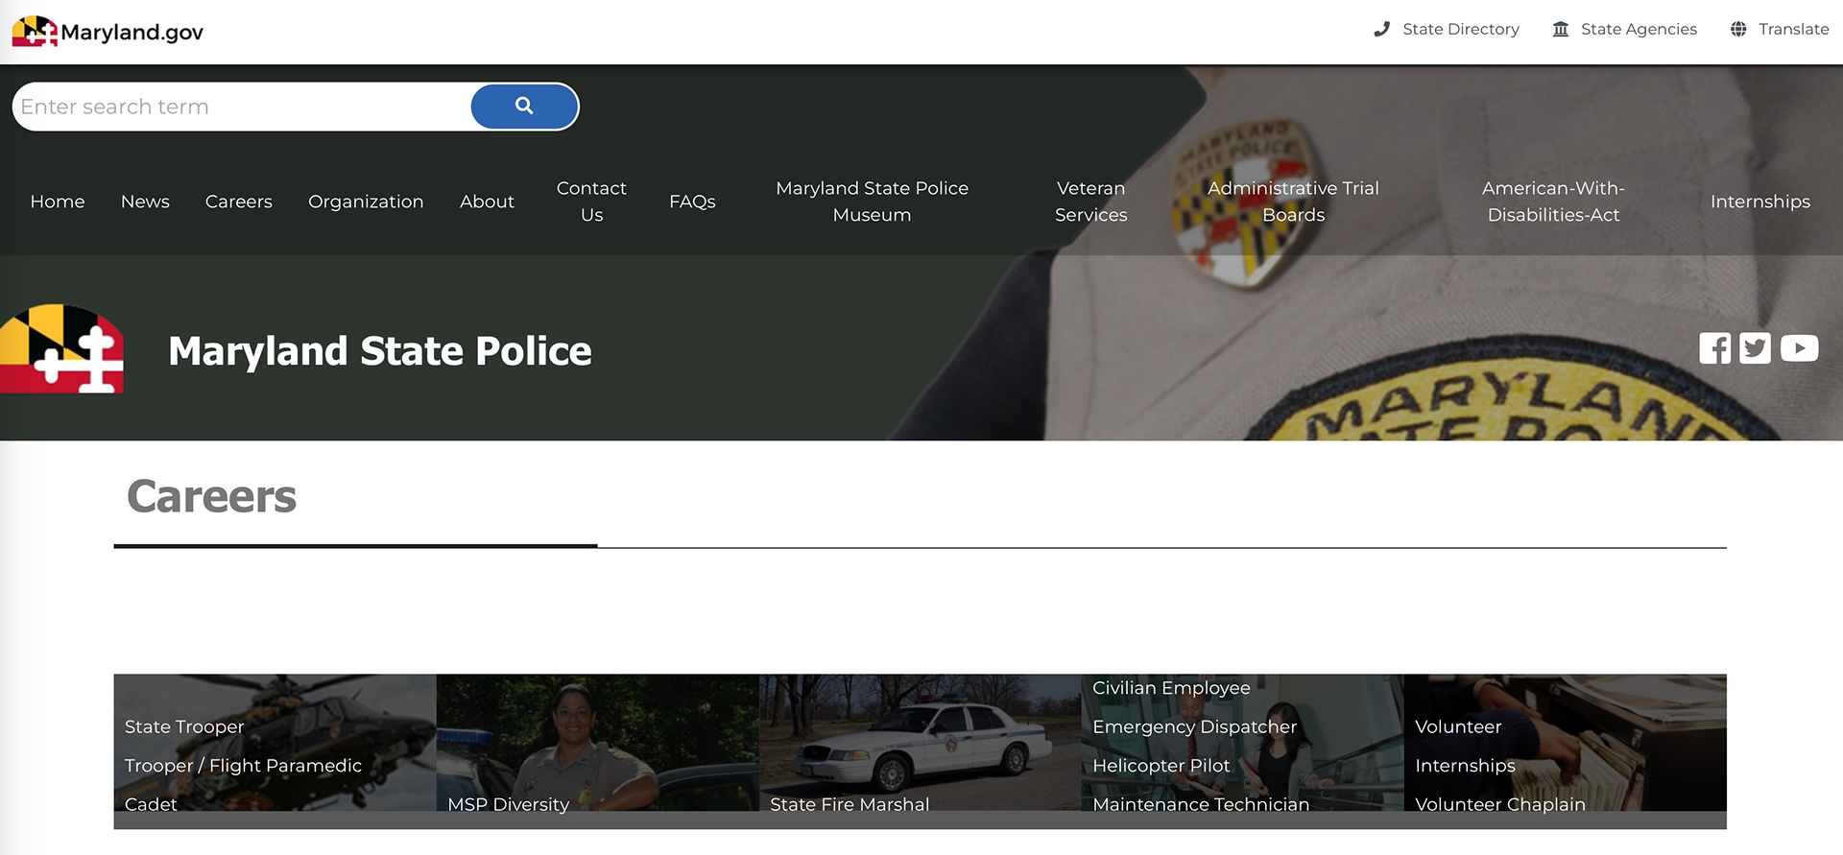Screen dimensions: 1843x855
Task: Open the Cadet career link
Action: (151, 803)
